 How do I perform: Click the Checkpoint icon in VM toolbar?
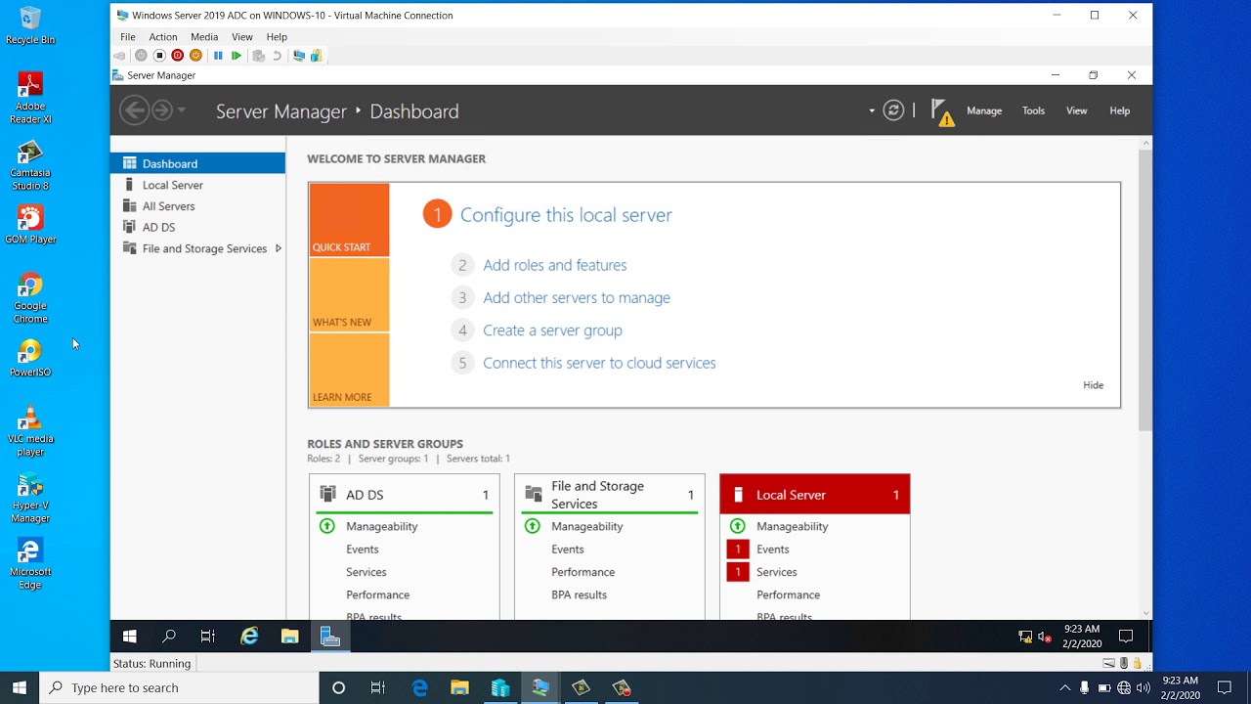point(259,56)
